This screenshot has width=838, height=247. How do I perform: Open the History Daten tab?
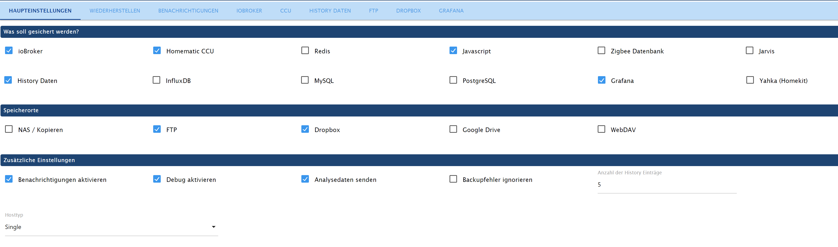330,11
